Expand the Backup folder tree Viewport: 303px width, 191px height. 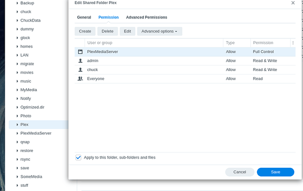click(x=17, y=3)
